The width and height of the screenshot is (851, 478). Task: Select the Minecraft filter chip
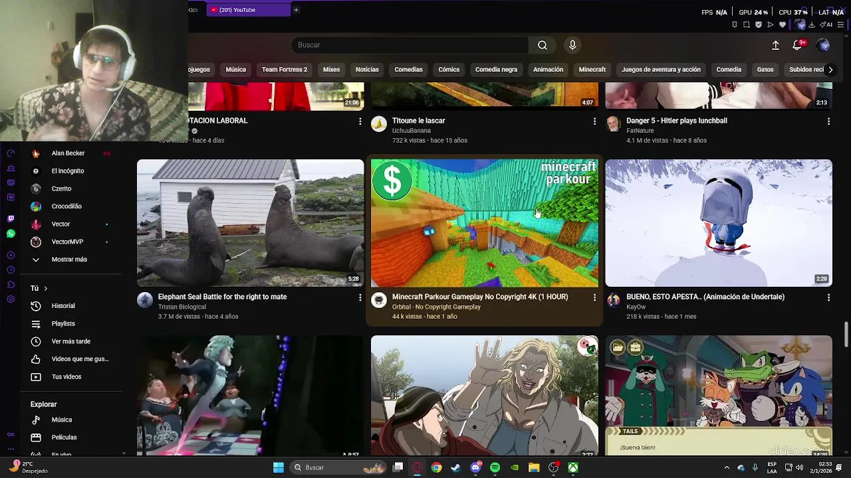coord(592,70)
